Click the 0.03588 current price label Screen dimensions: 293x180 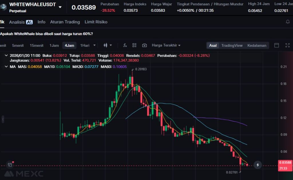coord(285,163)
